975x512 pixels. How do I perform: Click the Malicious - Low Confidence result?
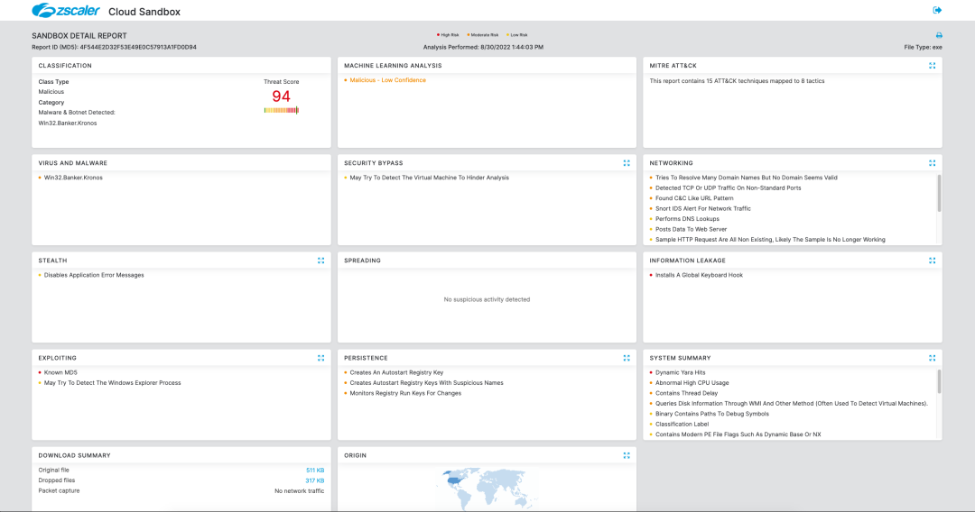pyautogui.click(x=387, y=80)
